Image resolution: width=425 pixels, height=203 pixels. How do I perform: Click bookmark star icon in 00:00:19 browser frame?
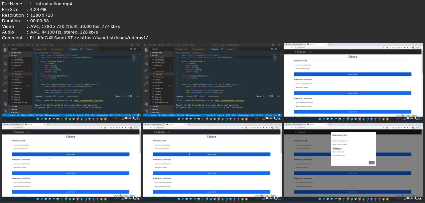point(384,48)
